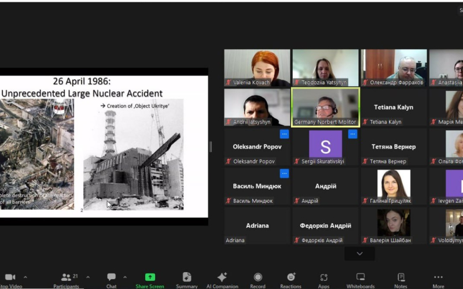Image resolution: width=463 pixels, height=289 pixels.
Task: Click the panel divider handle beside shared slide
Action: point(211,147)
